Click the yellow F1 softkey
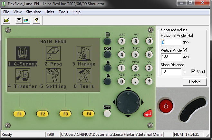212x140 pixels. click(x=19, y=114)
